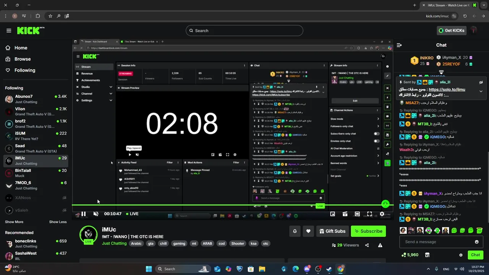The image size is (489, 275).
Task: Open the clip tool in player controls
Action: [x=345, y=214]
